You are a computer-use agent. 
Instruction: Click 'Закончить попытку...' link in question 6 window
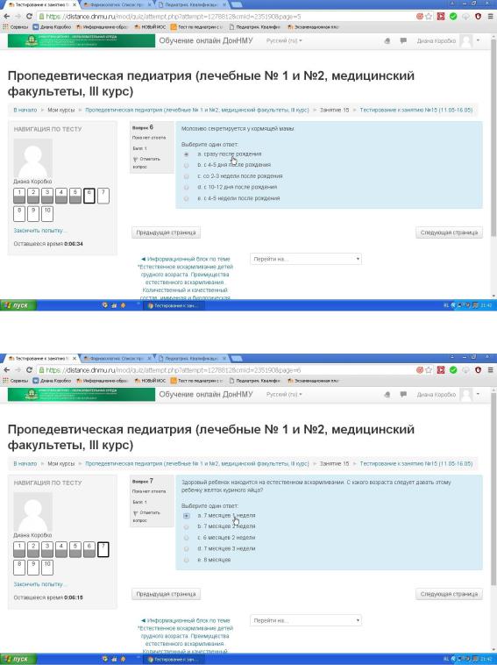[39, 230]
